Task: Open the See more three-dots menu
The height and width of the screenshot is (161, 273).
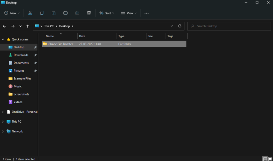Action: tap(146, 13)
